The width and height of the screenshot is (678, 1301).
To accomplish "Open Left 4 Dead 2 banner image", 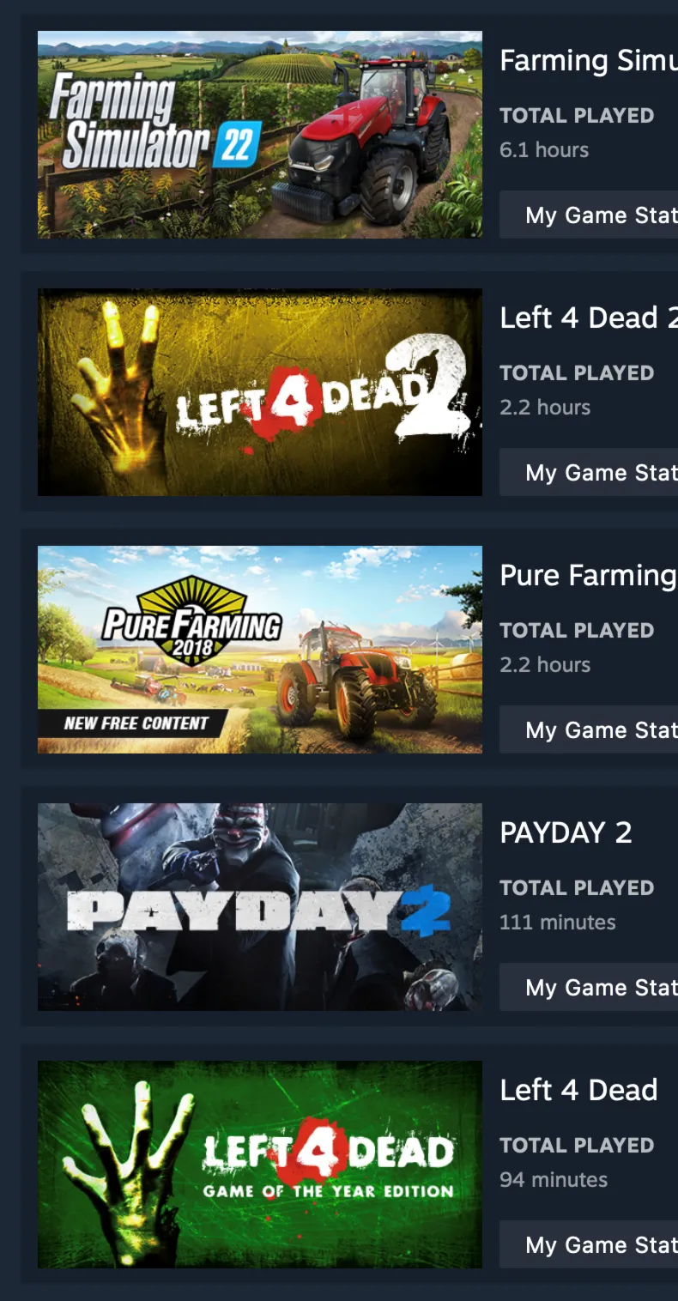I will [x=260, y=392].
